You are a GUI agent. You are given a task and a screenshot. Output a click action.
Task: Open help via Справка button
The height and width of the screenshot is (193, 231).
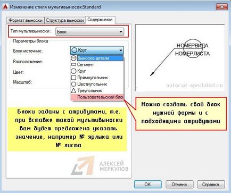point(211,184)
